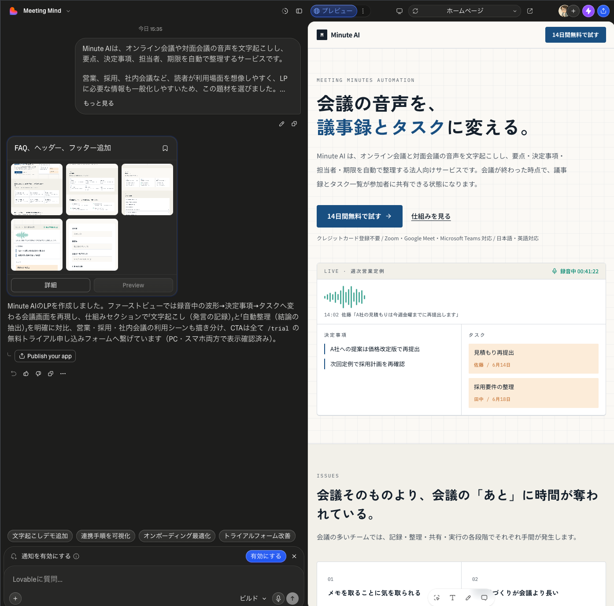Select the 文字起こしデモ追加 suggestion

tap(40, 536)
